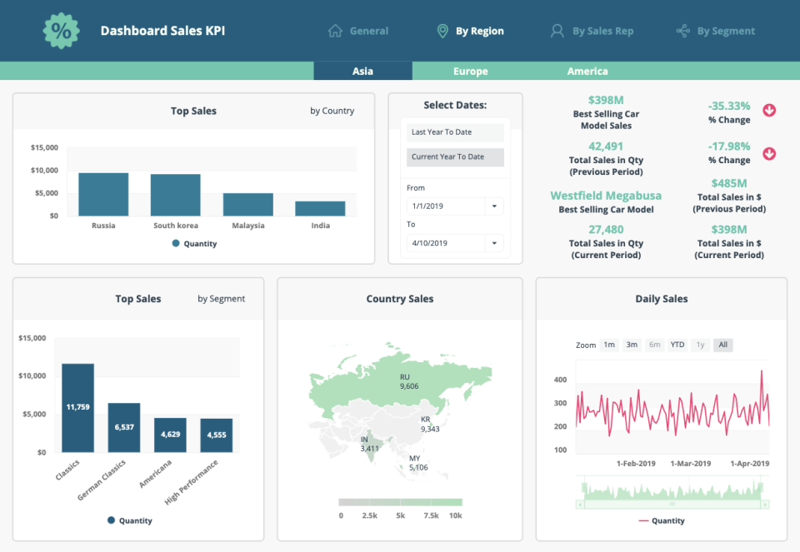
Task: Click the network icon beside By Segment
Action: point(683,31)
